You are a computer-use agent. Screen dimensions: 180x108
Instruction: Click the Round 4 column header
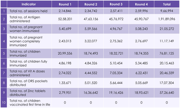(x=141, y=4)
